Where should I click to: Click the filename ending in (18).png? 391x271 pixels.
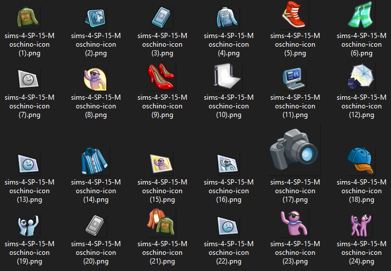362,191
